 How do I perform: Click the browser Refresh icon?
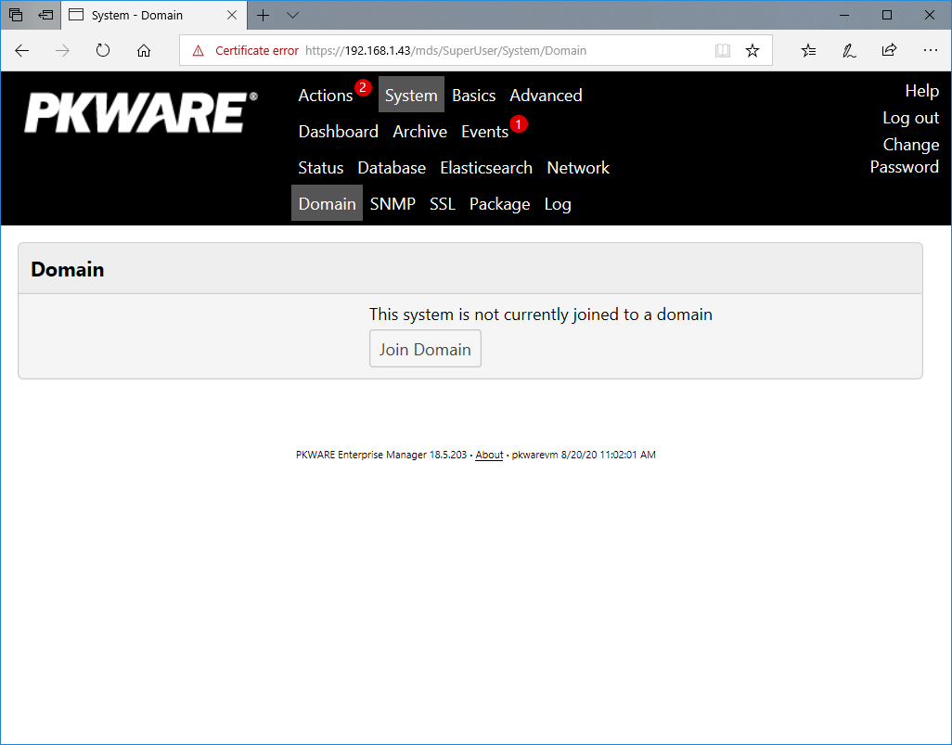(x=103, y=51)
